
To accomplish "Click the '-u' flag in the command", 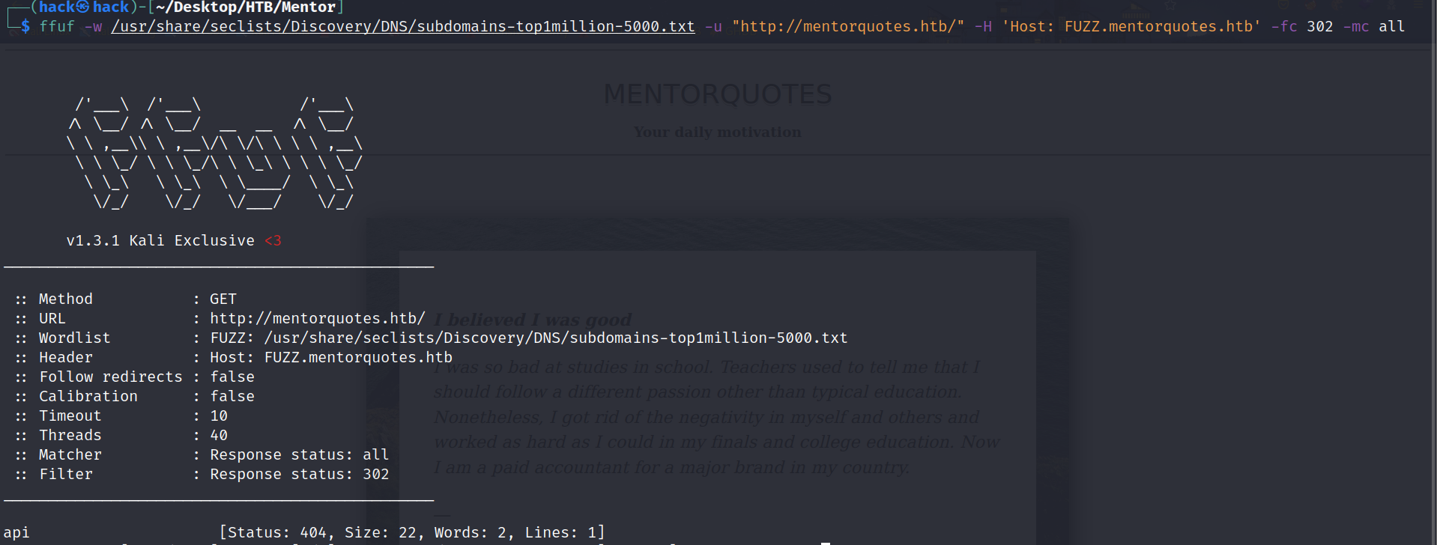I will click(x=713, y=26).
